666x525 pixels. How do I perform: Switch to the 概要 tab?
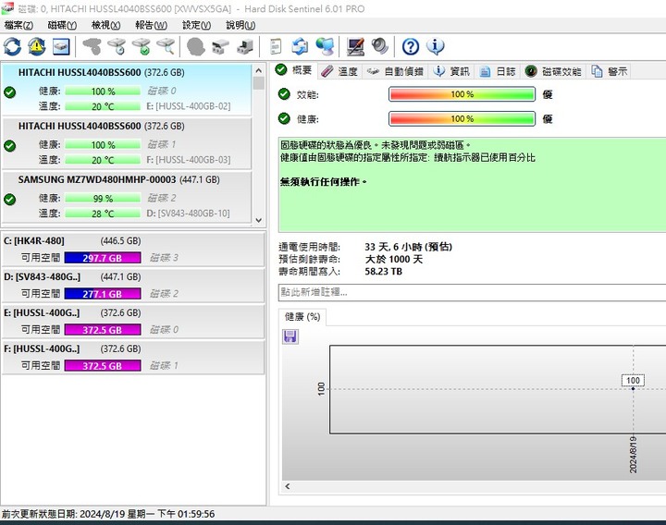(x=293, y=70)
